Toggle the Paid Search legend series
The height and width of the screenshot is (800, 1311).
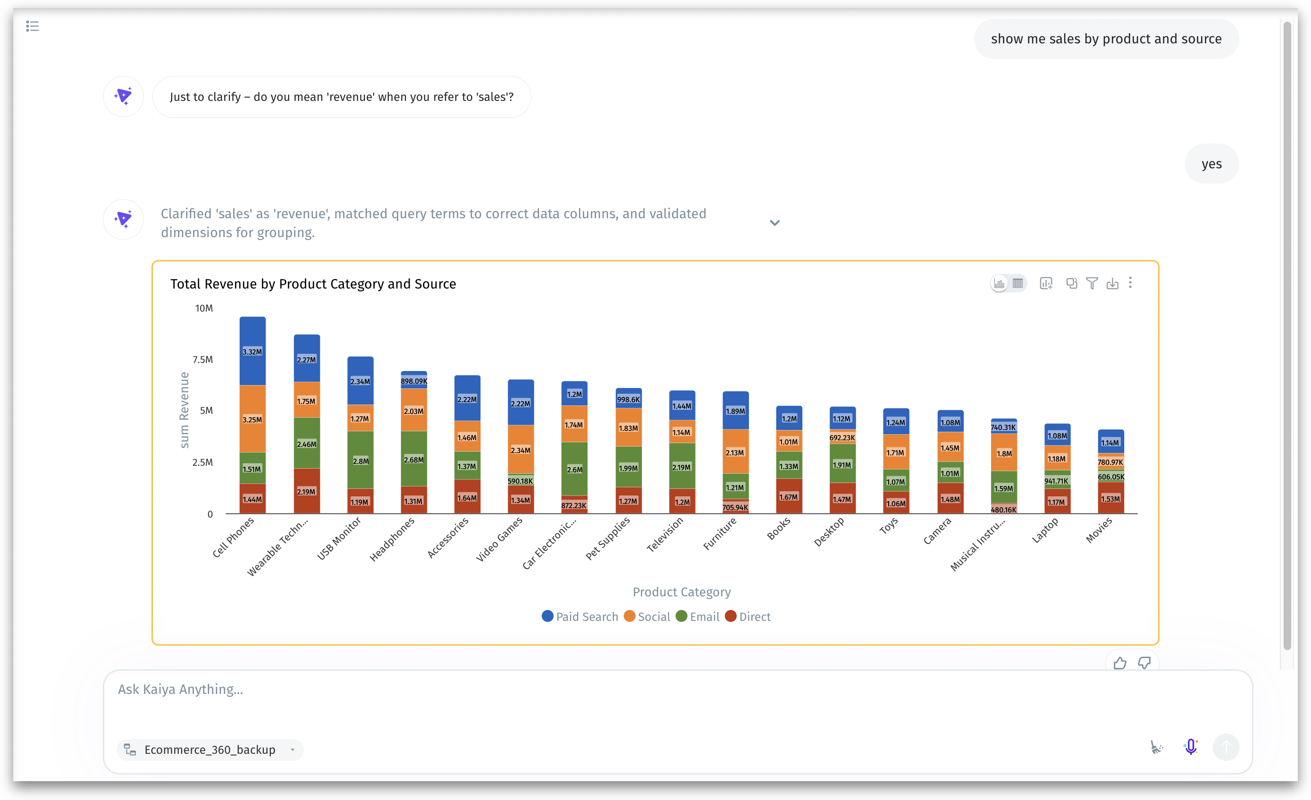tap(580, 617)
